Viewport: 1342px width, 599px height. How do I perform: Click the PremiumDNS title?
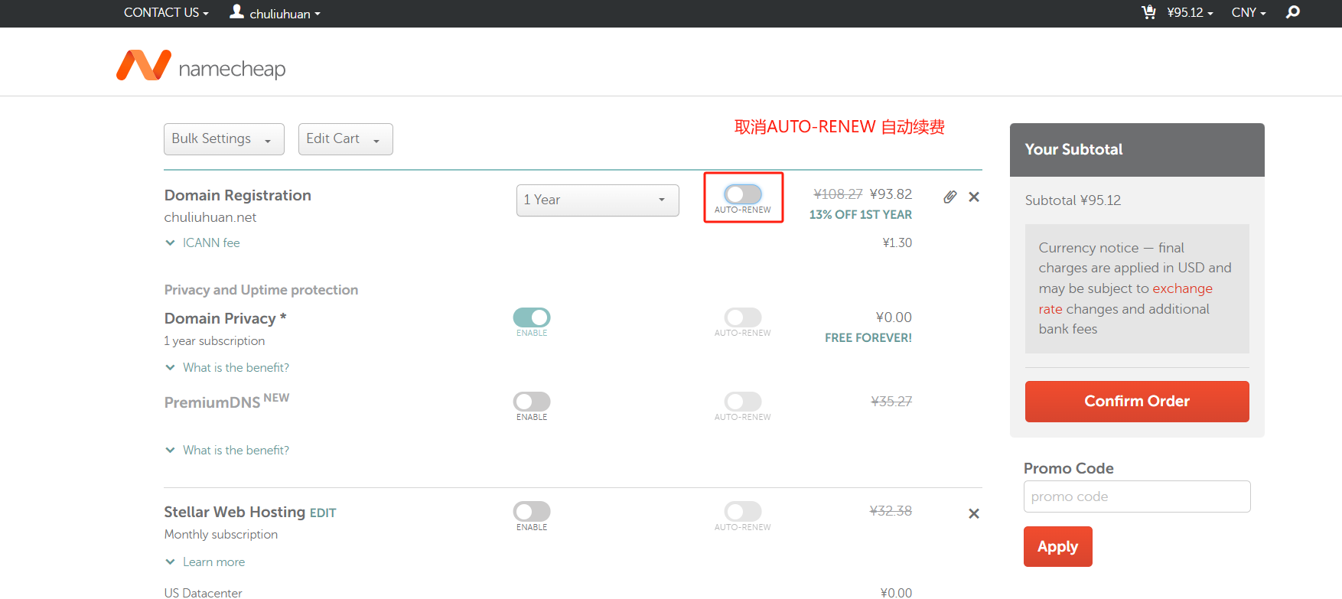(x=212, y=402)
